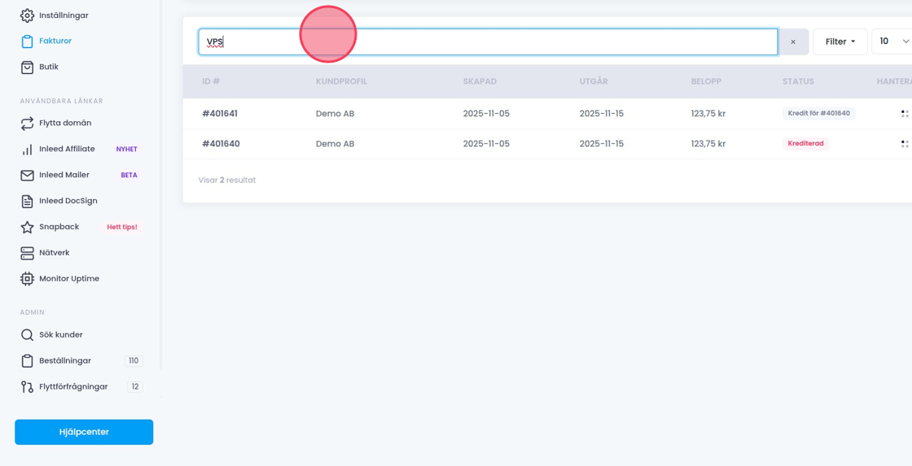Open Flyttförfrågningar menu item
Viewport: 912px width, 466px height.
[x=72, y=387]
